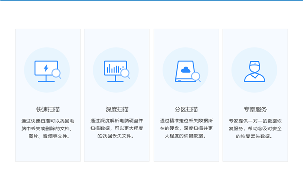The height and width of the screenshot is (189, 303).
Task: Select the 专家服务 title
Action: pyautogui.click(x=255, y=109)
